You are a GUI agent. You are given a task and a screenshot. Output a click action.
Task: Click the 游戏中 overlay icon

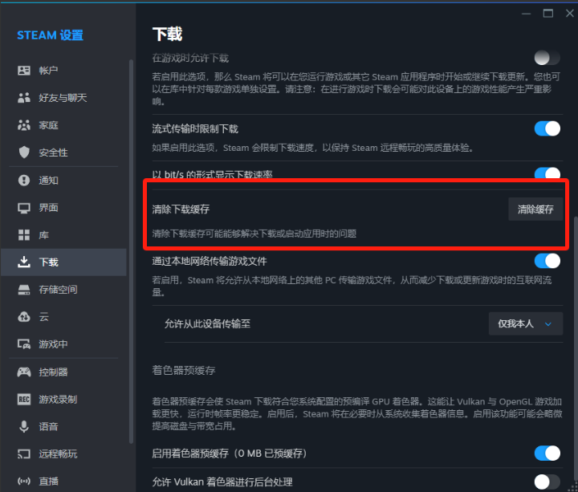click(x=24, y=344)
